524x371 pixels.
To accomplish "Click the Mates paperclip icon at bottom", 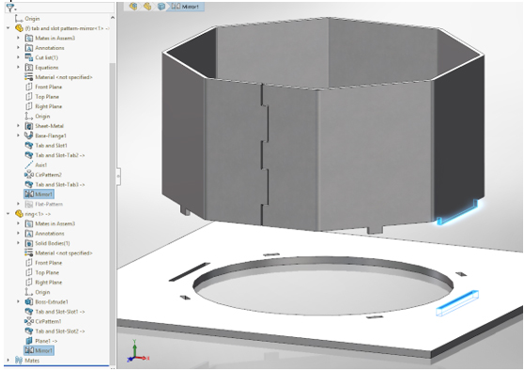I will pos(19,361).
